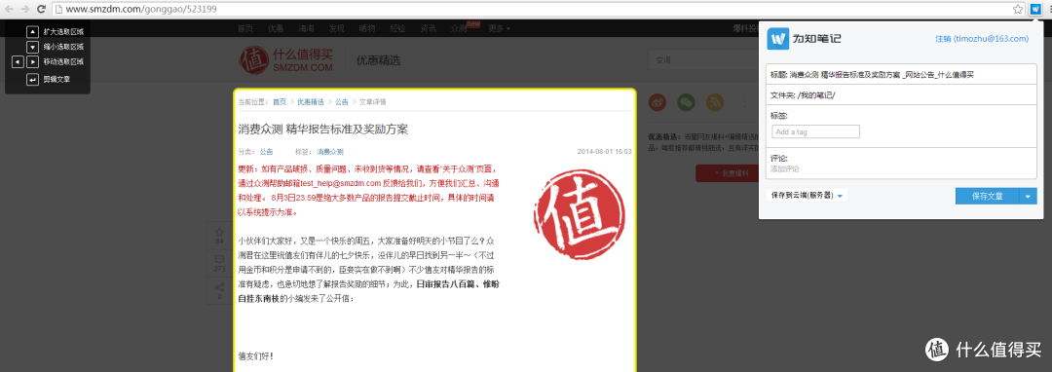Viewport: 1052px width, 372px height.
Task: Click the site search box containing 空调
Action: tap(704, 59)
